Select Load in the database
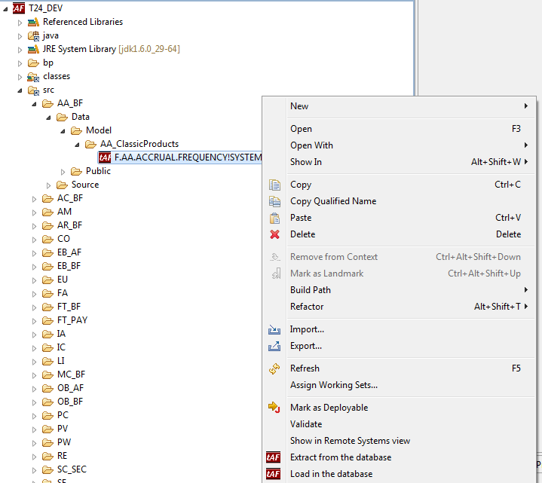The height and width of the screenshot is (483, 542). click(331, 474)
